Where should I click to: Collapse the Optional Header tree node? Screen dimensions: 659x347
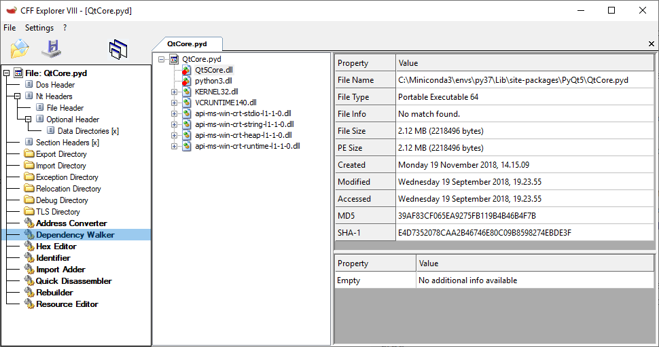[x=28, y=120]
